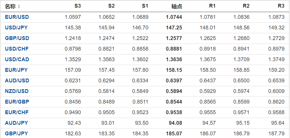Open the EUR/JPY currency pair
The height and width of the screenshot is (138, 290).
click(x=16, y=70)
